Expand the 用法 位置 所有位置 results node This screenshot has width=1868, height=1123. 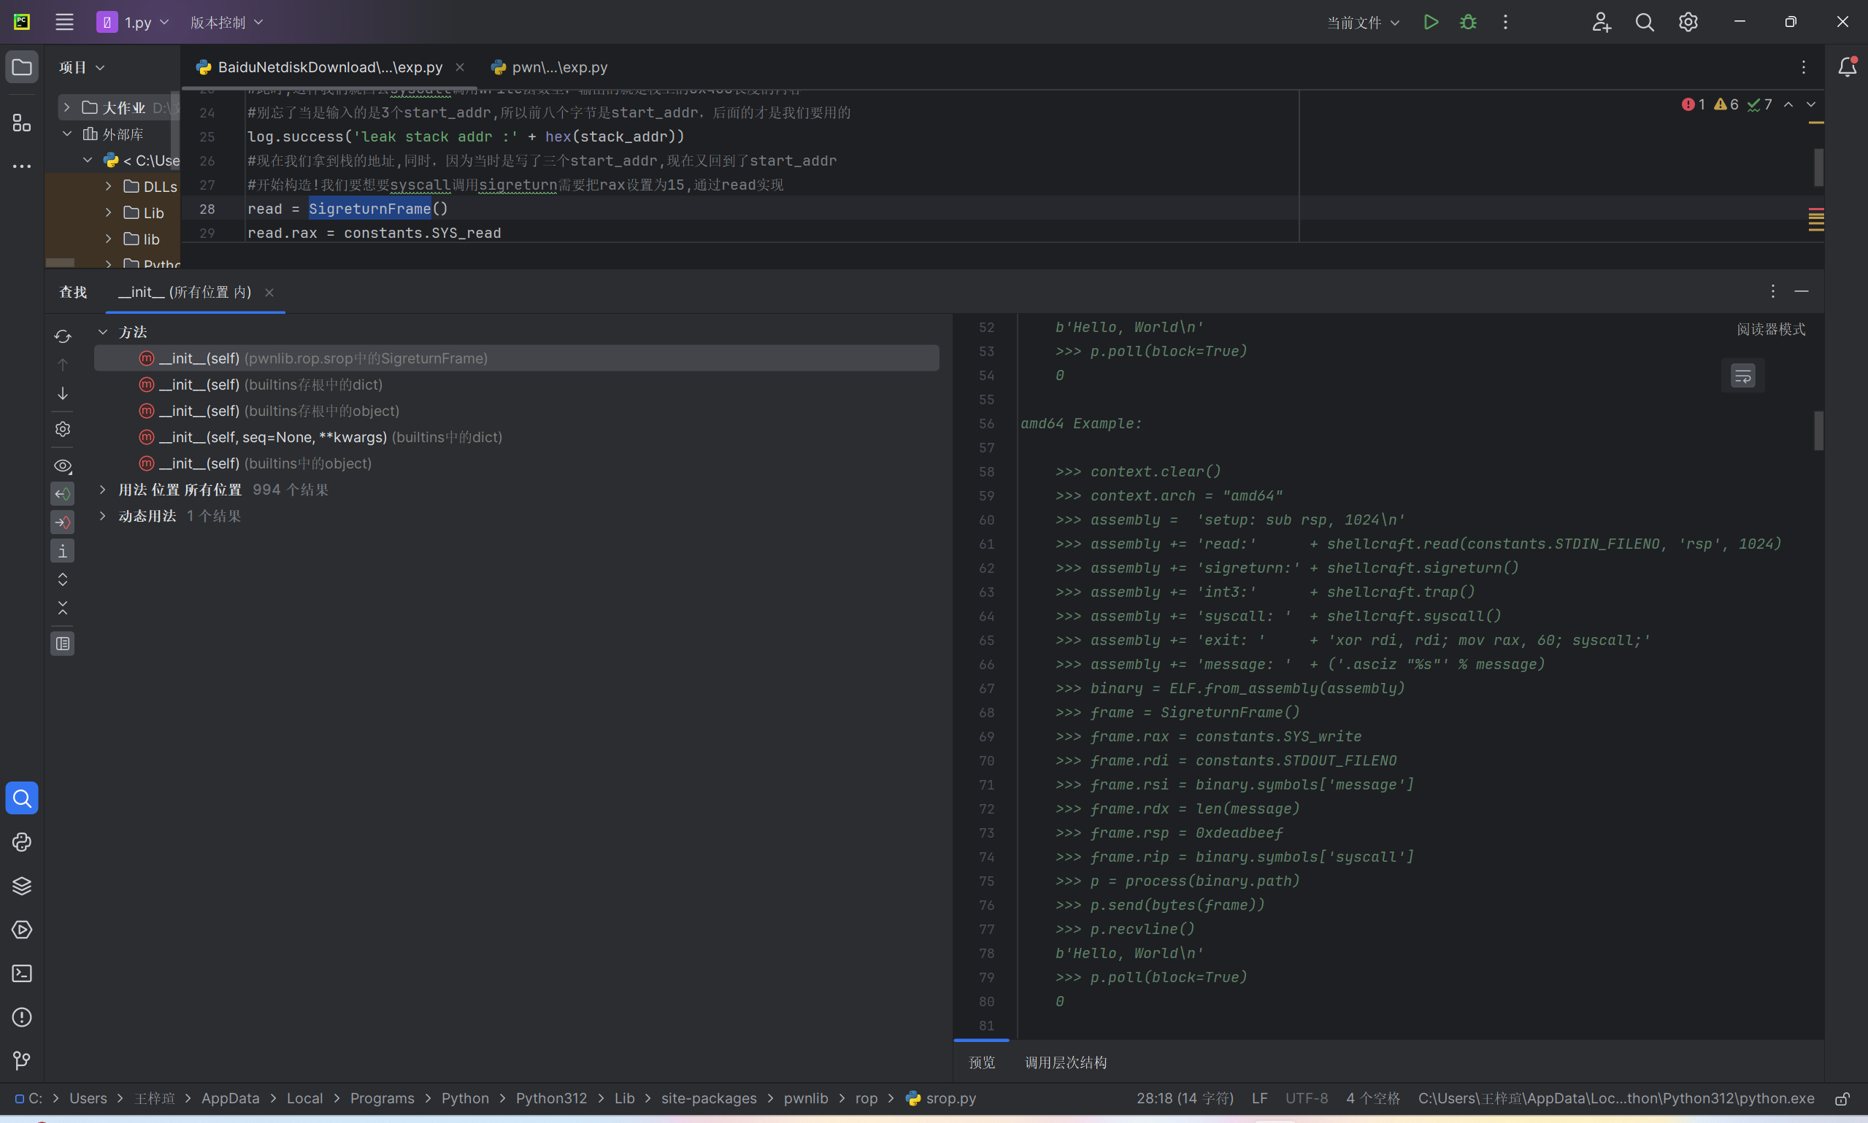[103, 490]
